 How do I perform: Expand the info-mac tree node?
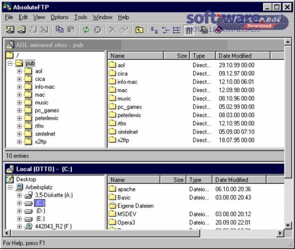[19, 87]
